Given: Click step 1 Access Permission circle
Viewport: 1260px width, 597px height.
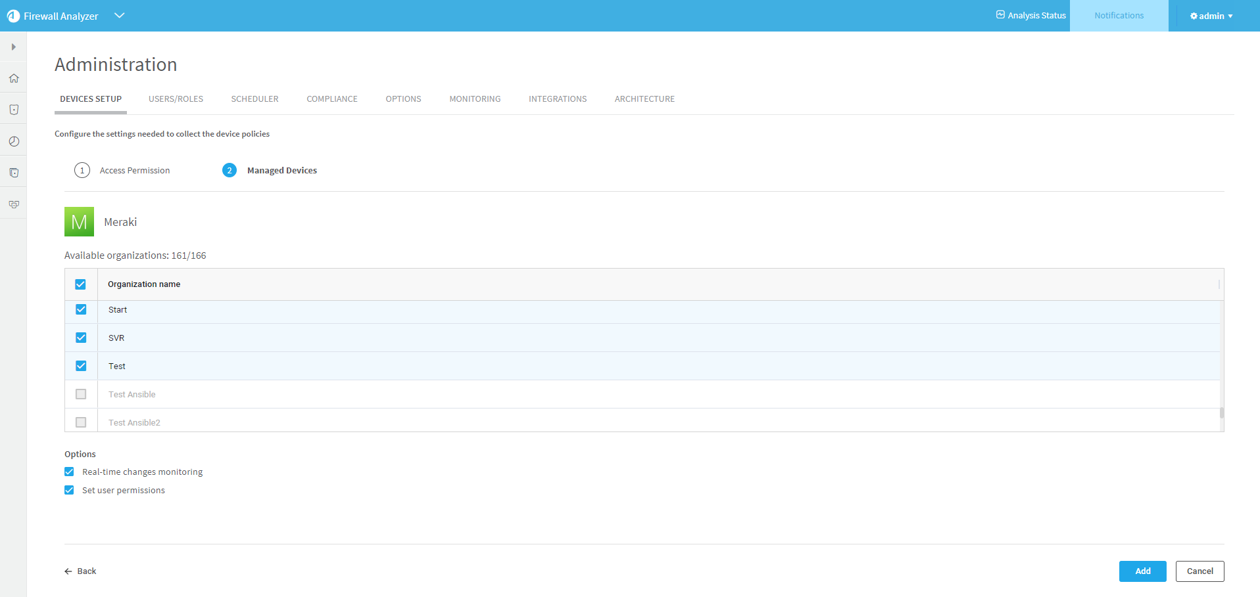Looking at the screenshot, I should [82, 171].
